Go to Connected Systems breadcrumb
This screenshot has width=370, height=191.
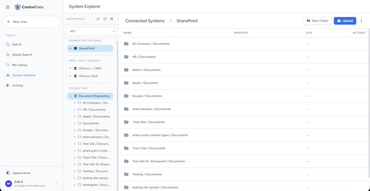coord(145,21)
